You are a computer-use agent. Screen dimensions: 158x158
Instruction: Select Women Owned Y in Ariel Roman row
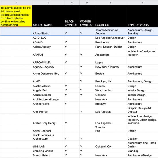point(87,110)
